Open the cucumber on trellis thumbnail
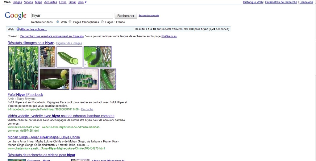316x161 pixels. (98, 57)
